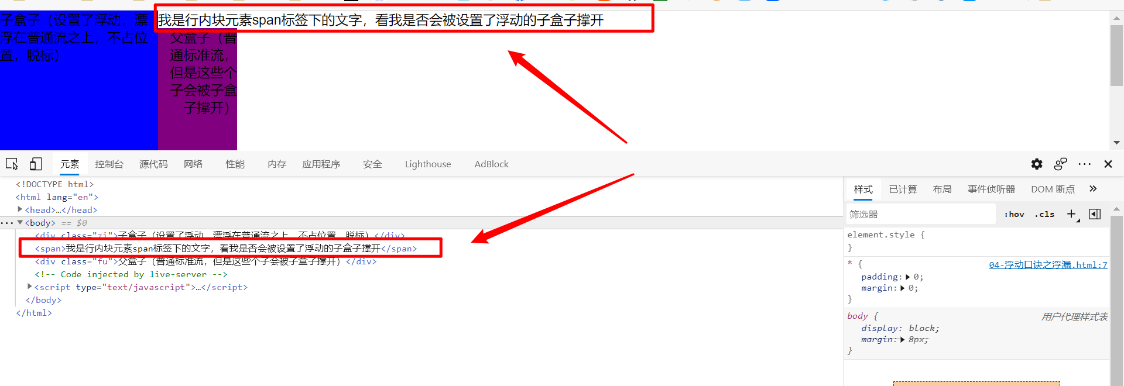
Task: Show more style panel tabs chevron
Action: pos(1093,189)
